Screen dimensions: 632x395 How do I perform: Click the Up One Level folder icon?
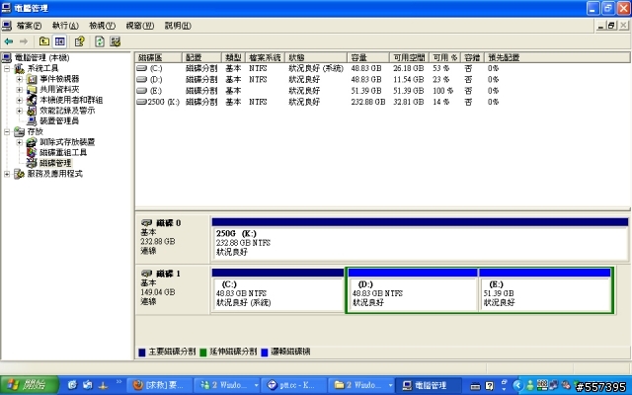click(44, 41)
